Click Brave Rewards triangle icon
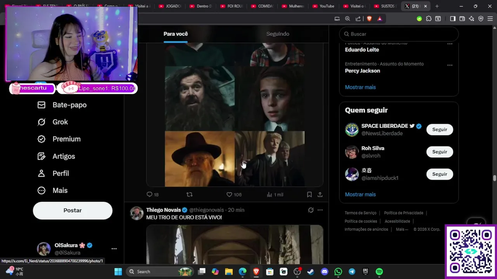 pyautogui.click(x=380, y=19)
